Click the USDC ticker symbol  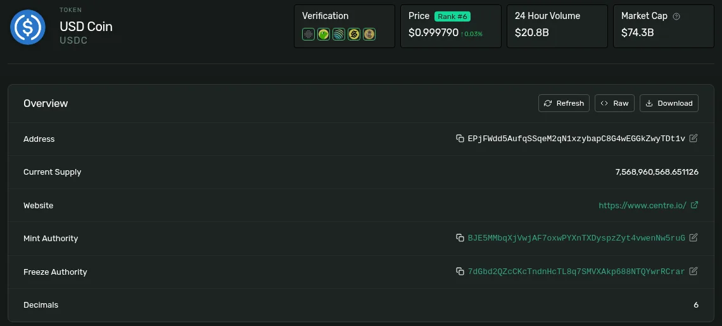73,41
